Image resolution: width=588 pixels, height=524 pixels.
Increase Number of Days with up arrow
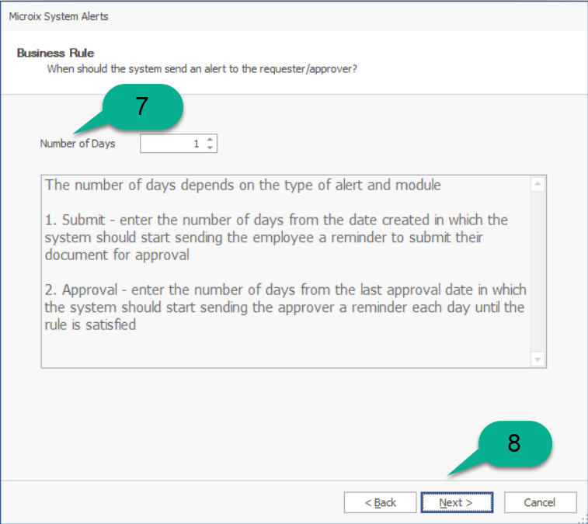pos(210,140)
